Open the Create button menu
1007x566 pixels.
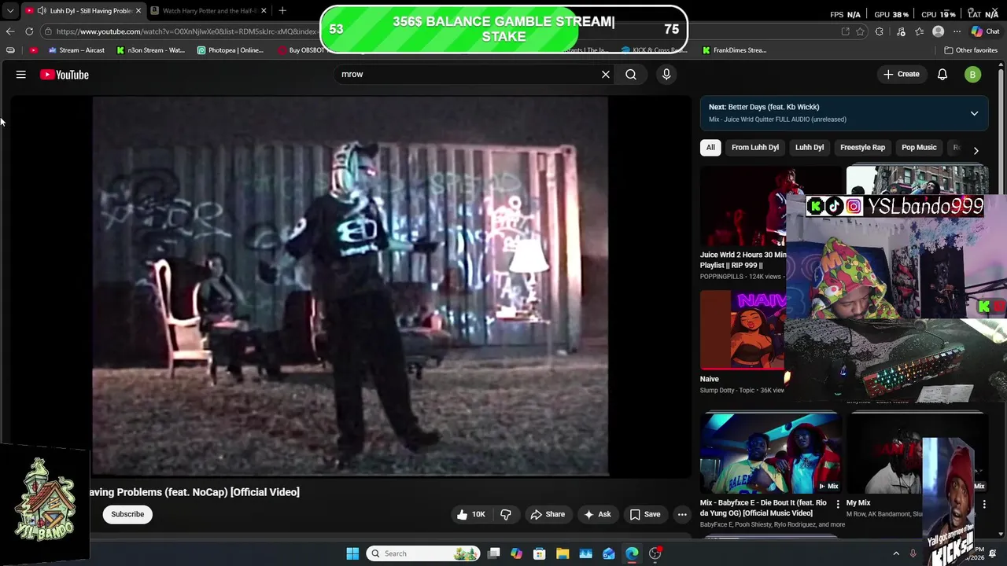coord(901,75)
